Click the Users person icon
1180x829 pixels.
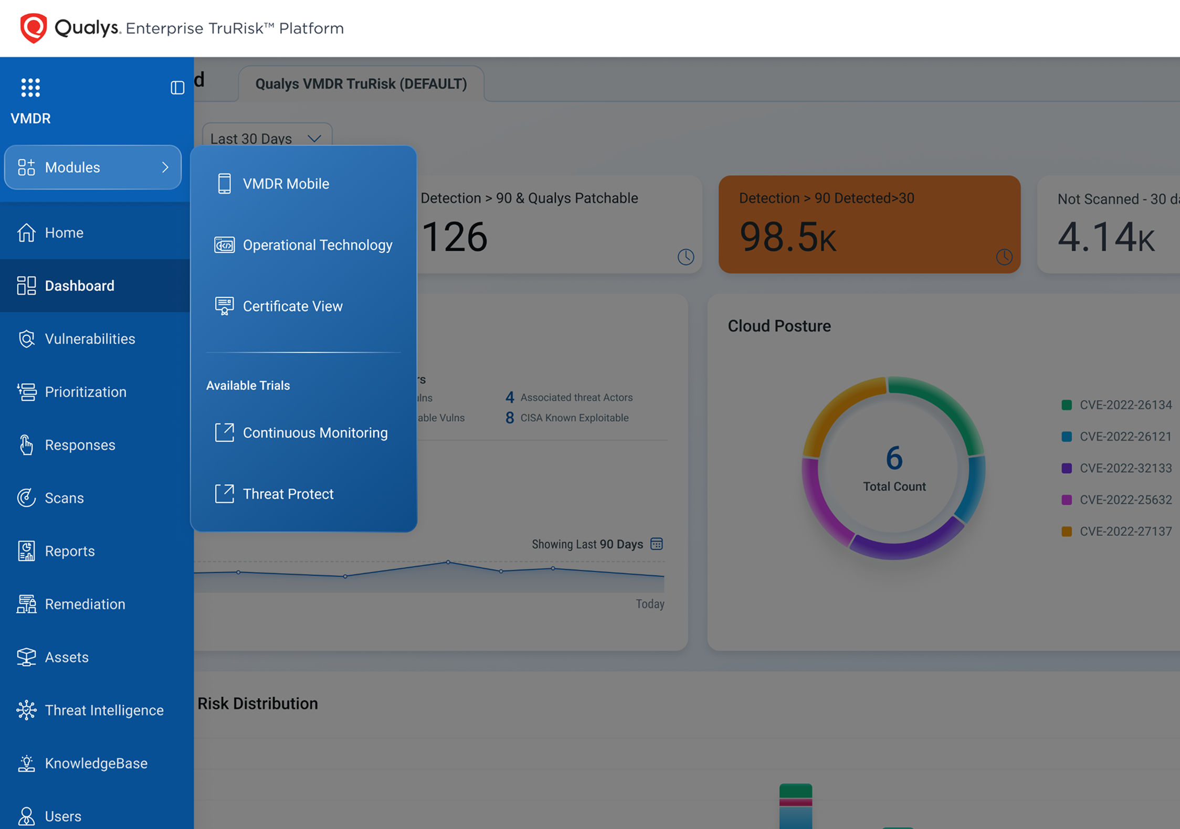(x=26, y=816)
